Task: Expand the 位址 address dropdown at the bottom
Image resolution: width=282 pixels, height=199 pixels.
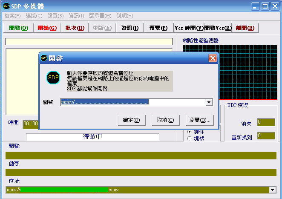Action: 273,190
